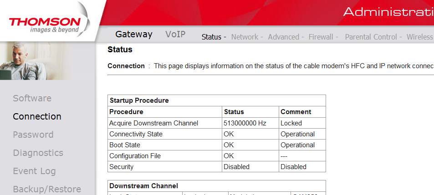Viewport: 434px width, 195px height.
Task: Click the Downstream Channel table header
Action: pos(143,186)
